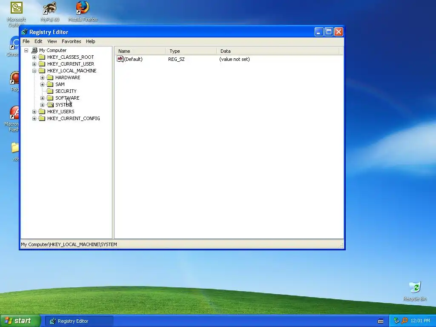
Task: Open MyPal 68 desktop shortcut
Action: point(50,11)
